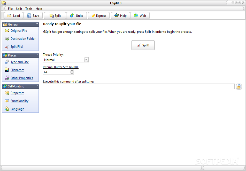The image size is (246, 171).
Task: Click the GSplit title bar app icon
Action: 4,3
